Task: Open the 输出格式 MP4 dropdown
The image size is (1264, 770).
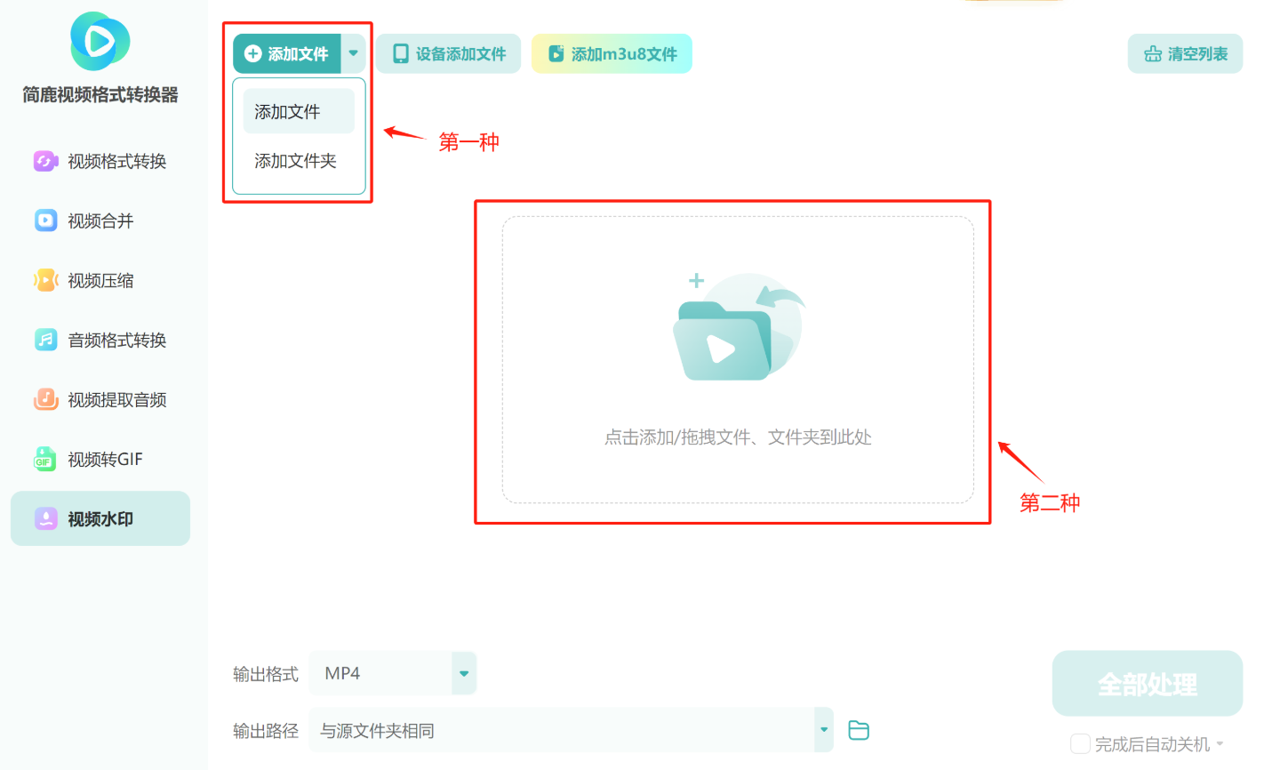Action: (x=462, y=673)
